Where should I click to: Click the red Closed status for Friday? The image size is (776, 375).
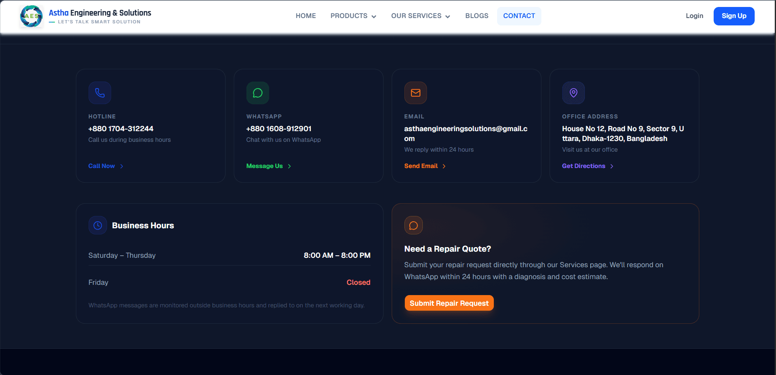pyautogui.click(x=358, y=282)
